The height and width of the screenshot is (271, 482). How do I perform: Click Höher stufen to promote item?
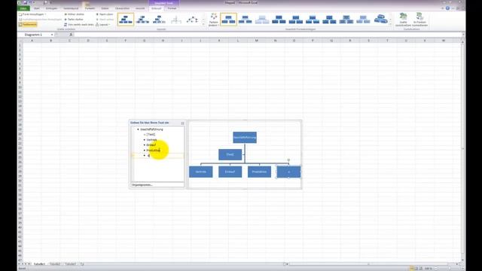74,14
